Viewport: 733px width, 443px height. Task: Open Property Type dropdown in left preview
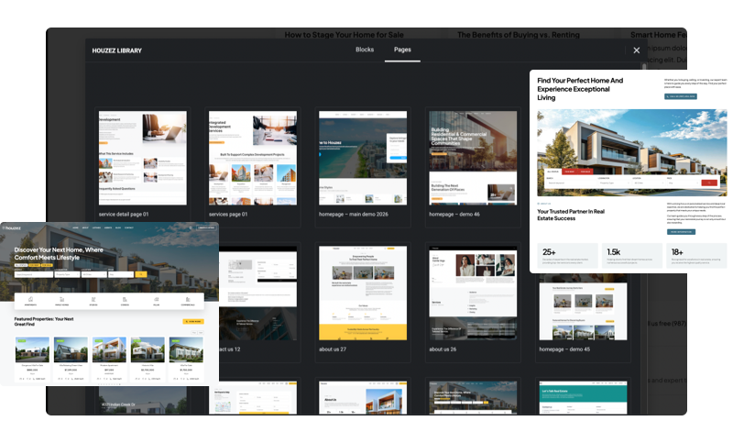[67, 274]
